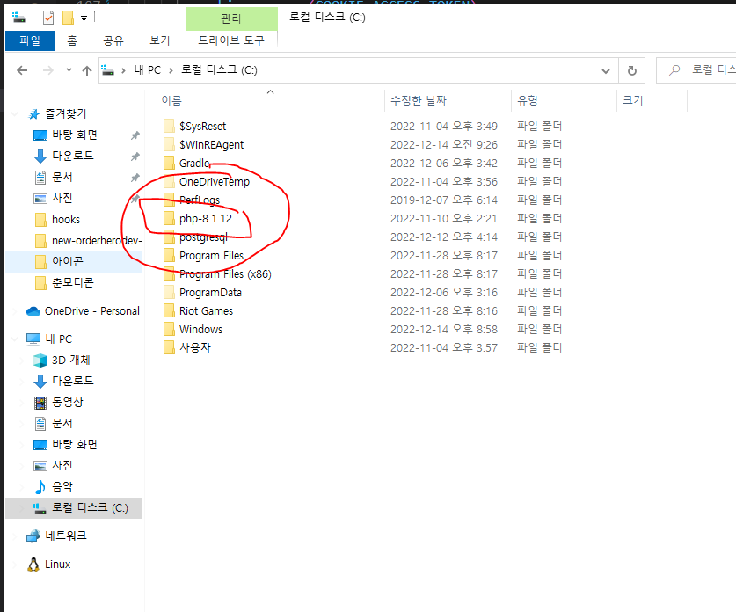Select 로컬 디스크 (C:) in navigation tree
Screen dimensions: 736x612
90,508
